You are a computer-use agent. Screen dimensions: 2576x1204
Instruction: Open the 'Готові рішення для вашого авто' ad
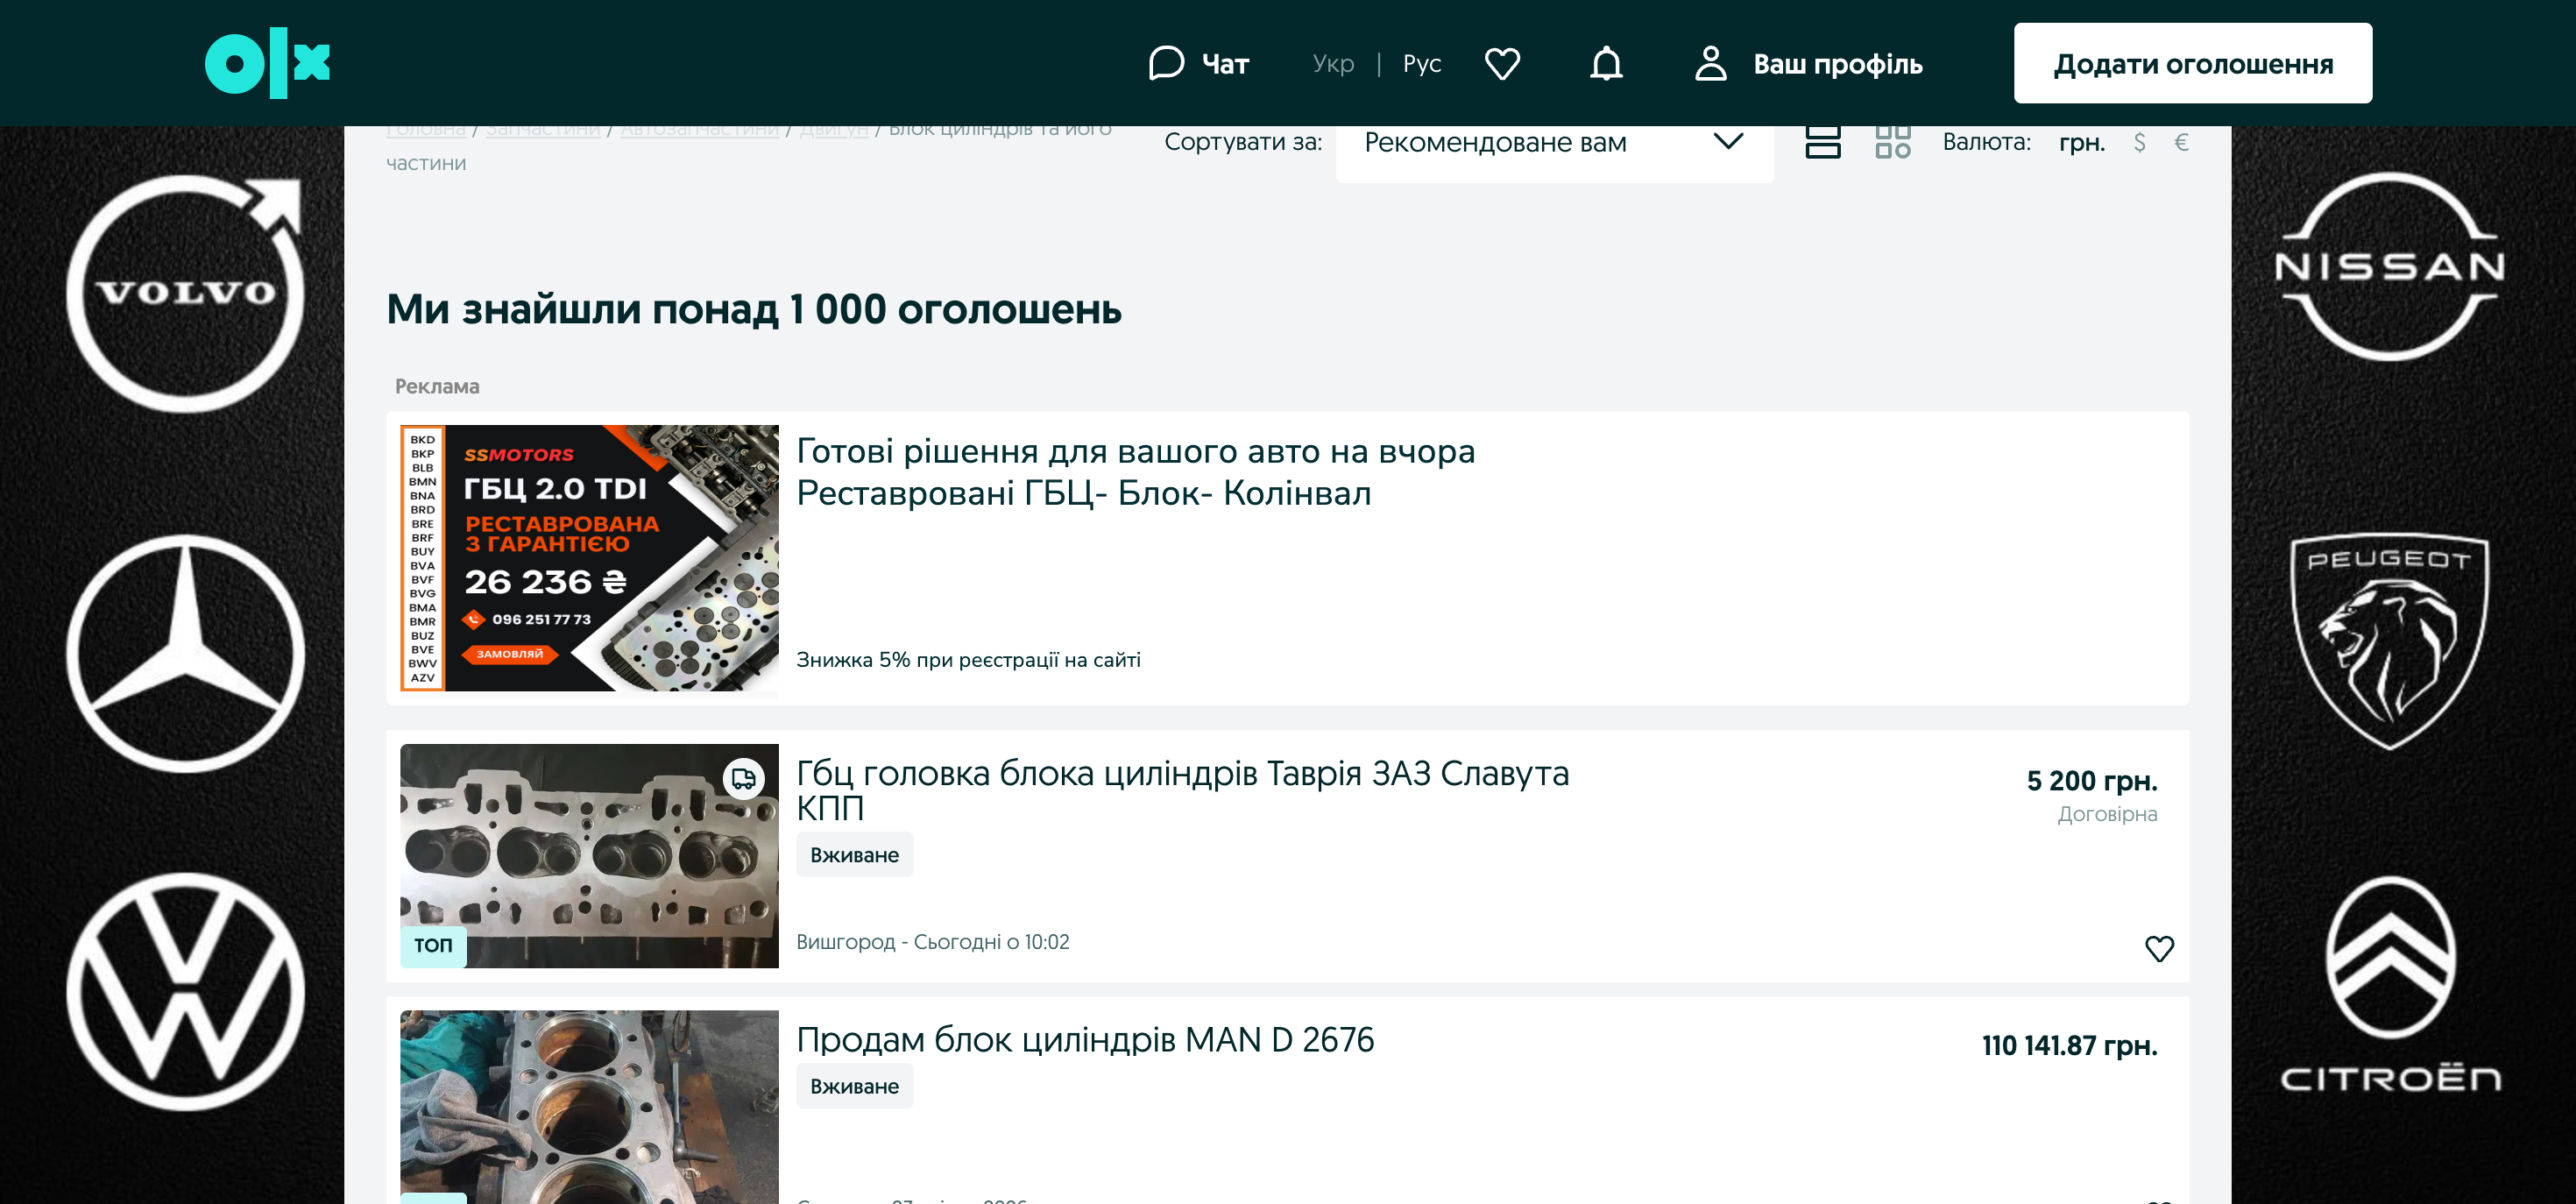click(1135, 472)
